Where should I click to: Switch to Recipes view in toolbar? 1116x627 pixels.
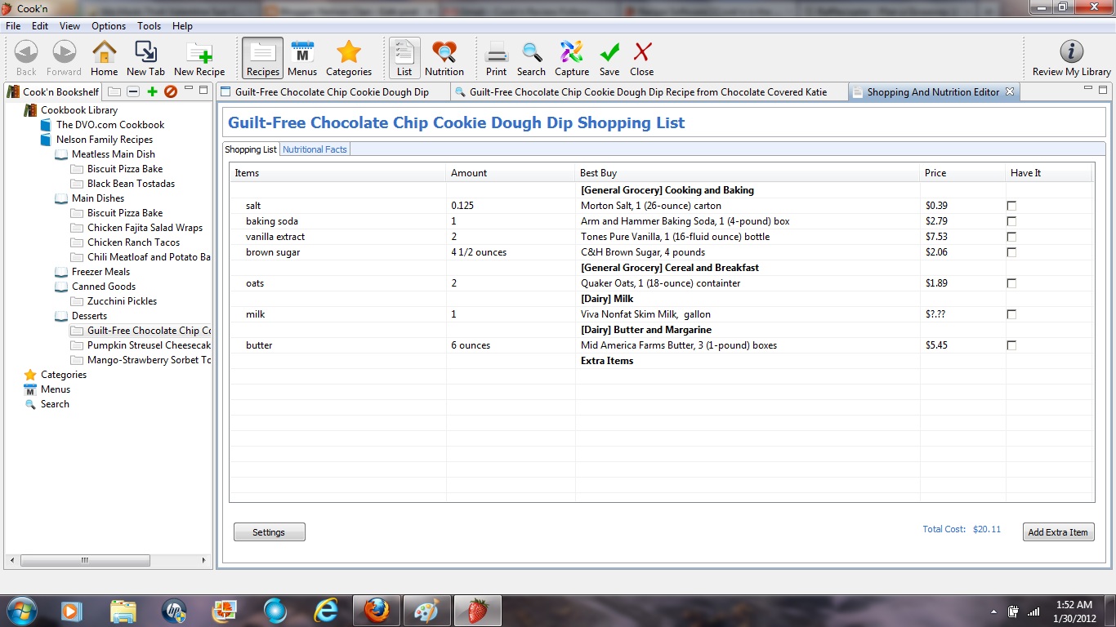point(262,58)
